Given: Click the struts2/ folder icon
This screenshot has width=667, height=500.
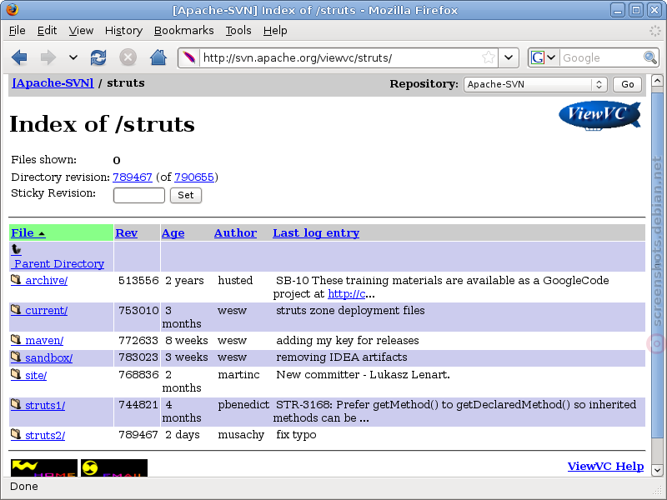Looking at the screenshot, I should point(16,433).
